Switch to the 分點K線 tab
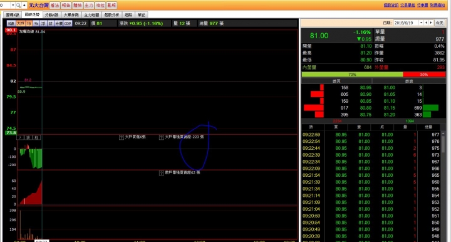The height and width of the screenshot is (242, 451). point(52,15)
